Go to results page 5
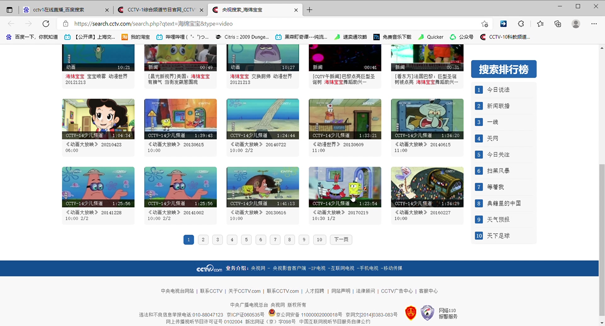 [x=246, y=240]
